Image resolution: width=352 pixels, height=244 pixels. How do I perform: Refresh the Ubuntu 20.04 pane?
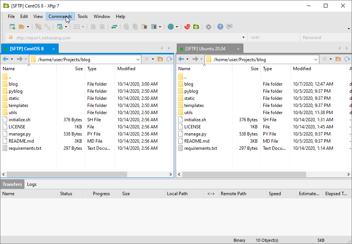[x=347, y=59]
